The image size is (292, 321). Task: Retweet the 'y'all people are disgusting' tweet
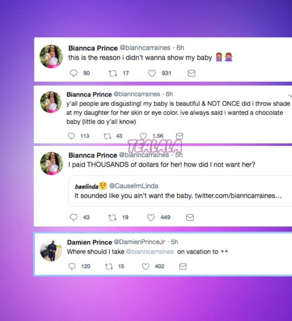tap(107, 136)
